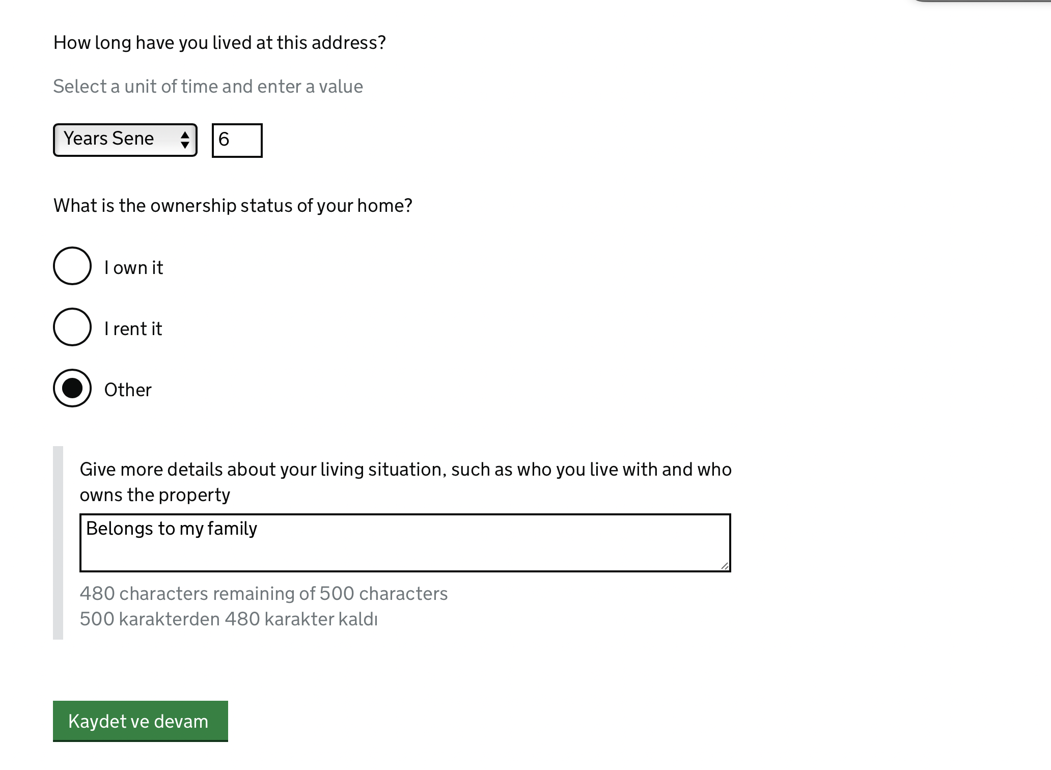Click the selected Other radio circle
1051x770 pixels.
(72, 388)
